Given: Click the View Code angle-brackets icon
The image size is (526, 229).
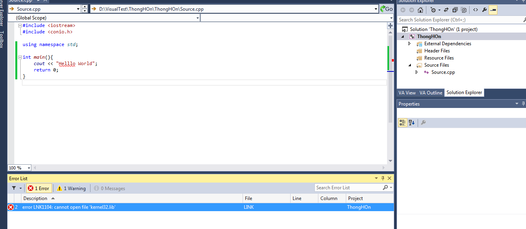Looking at the screenshot, I should [x=475, y=10].
